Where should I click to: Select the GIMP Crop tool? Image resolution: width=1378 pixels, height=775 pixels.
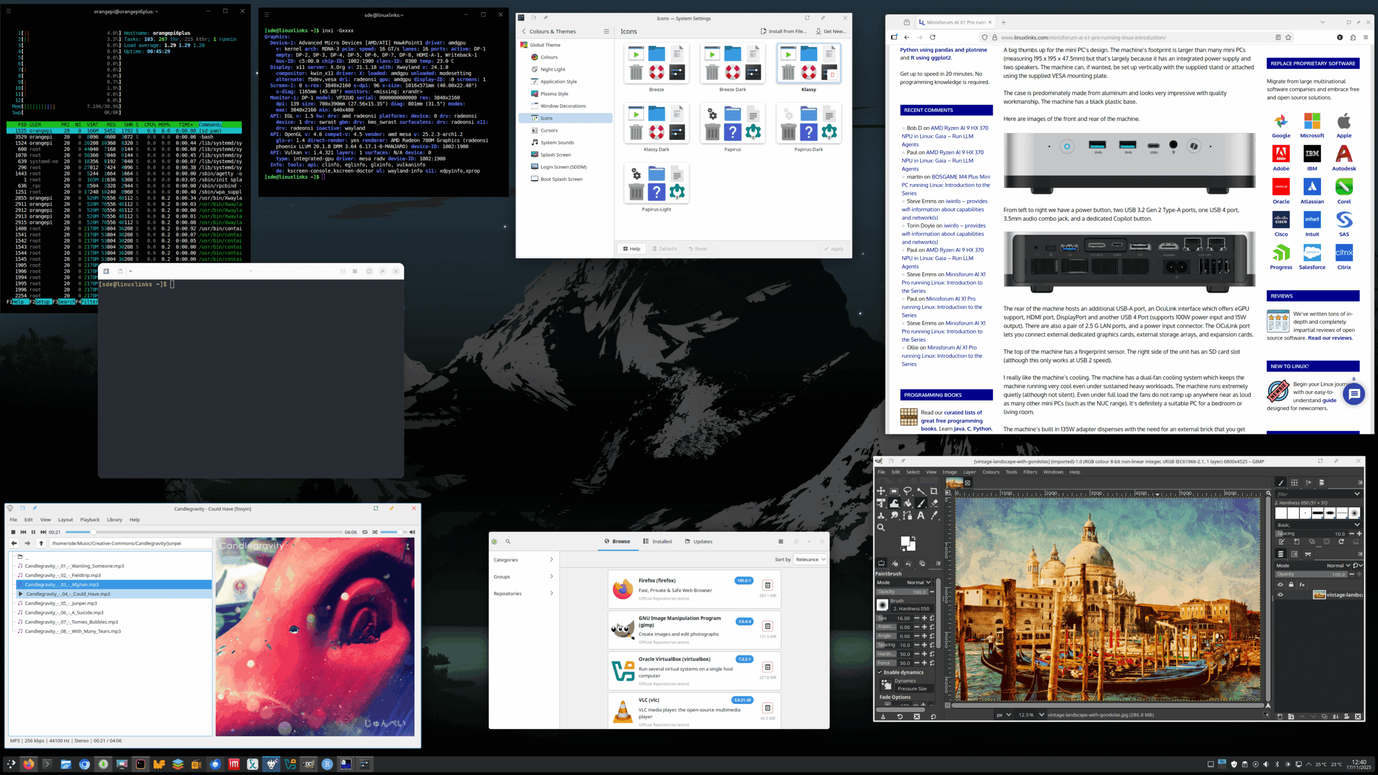point(934,491)
